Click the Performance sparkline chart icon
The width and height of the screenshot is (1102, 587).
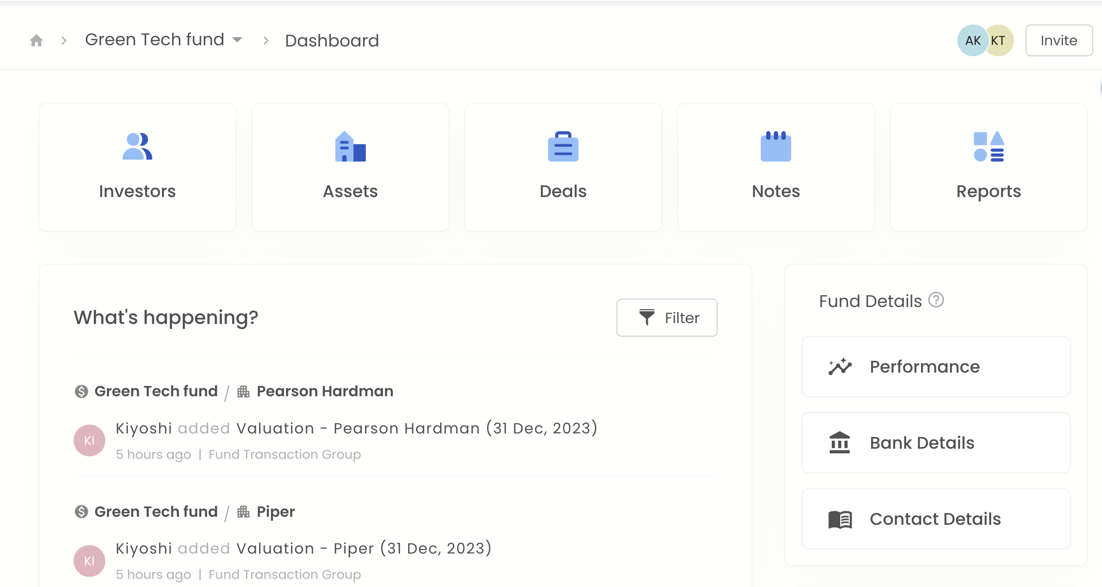pos(840,367)
